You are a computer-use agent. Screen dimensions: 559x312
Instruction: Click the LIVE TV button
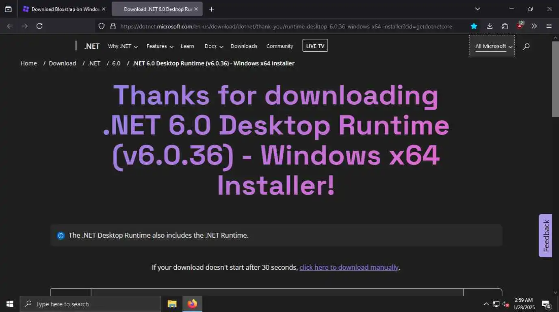pos(315,45)
